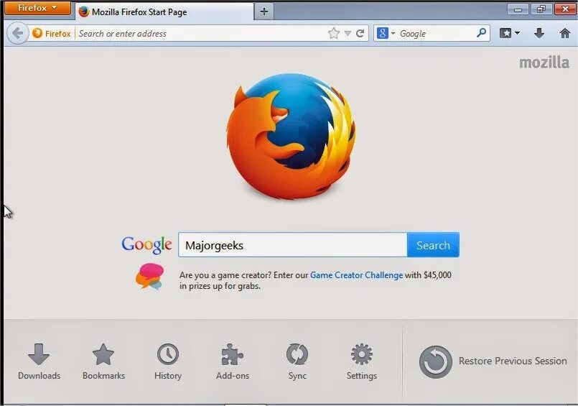Restore down the Firefox window
The width and height of the screenshot is (578, 406).
(x=541, y=9)
